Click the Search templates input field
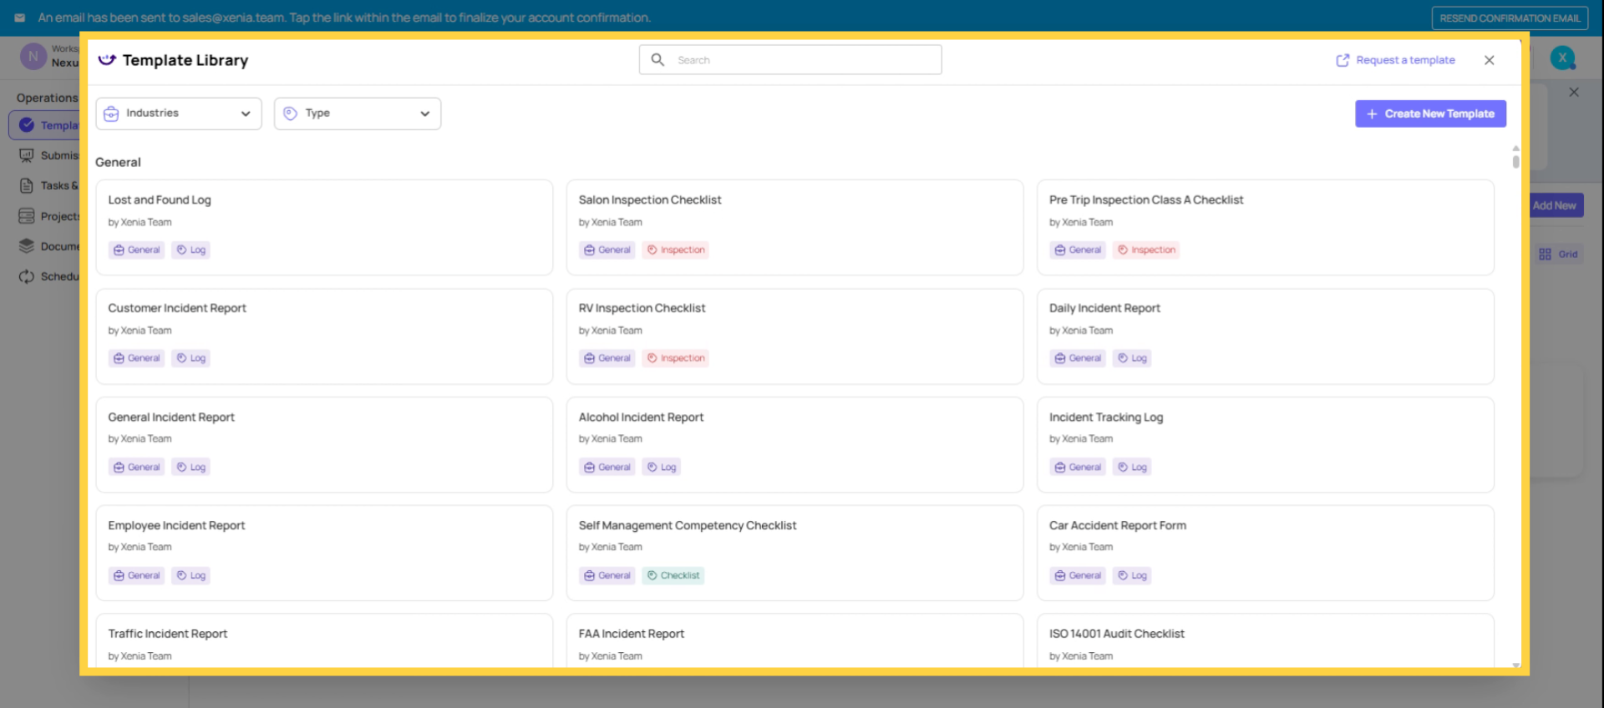Image resolution: width=1604 pixels, height=708 pixels. [790, 60]
